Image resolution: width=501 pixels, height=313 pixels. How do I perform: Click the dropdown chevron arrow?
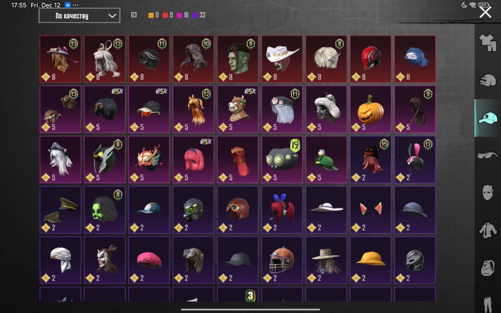(x=112, y=16)
